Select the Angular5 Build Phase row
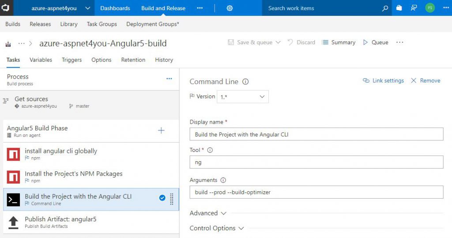452x238 pixels. tap(91, 131)
